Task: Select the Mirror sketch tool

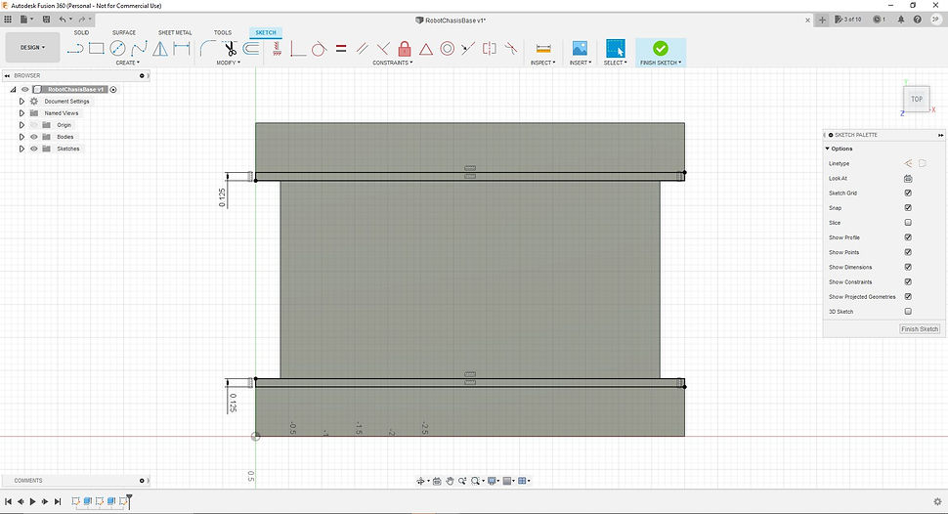Action: 160,49
